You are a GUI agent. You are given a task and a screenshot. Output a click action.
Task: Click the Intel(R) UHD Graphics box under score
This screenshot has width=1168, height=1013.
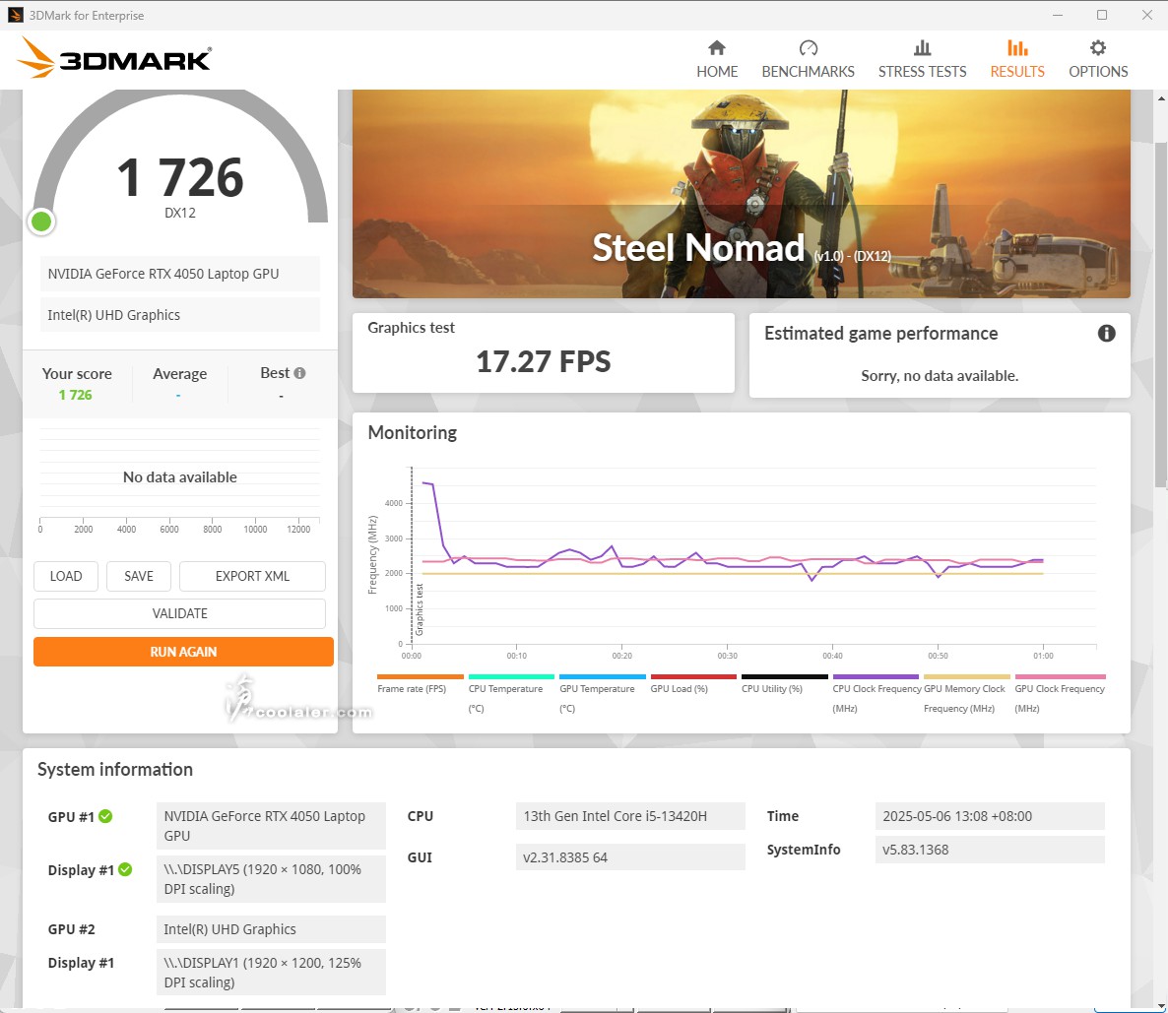(x=180, y=315)
